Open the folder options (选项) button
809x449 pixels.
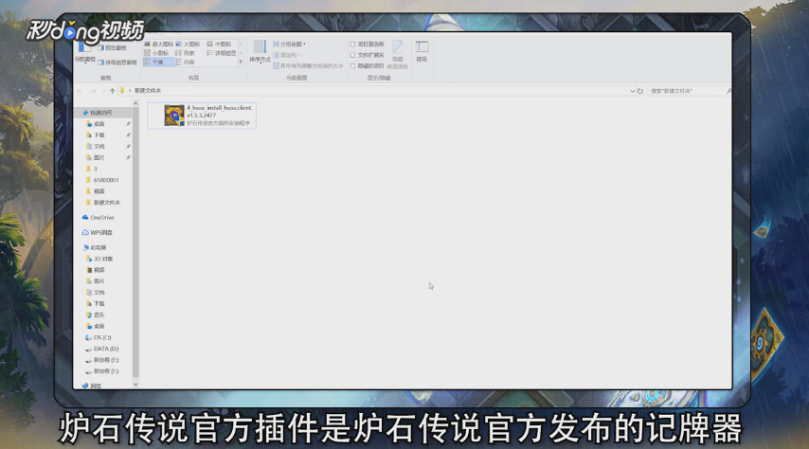pos(422,52)
